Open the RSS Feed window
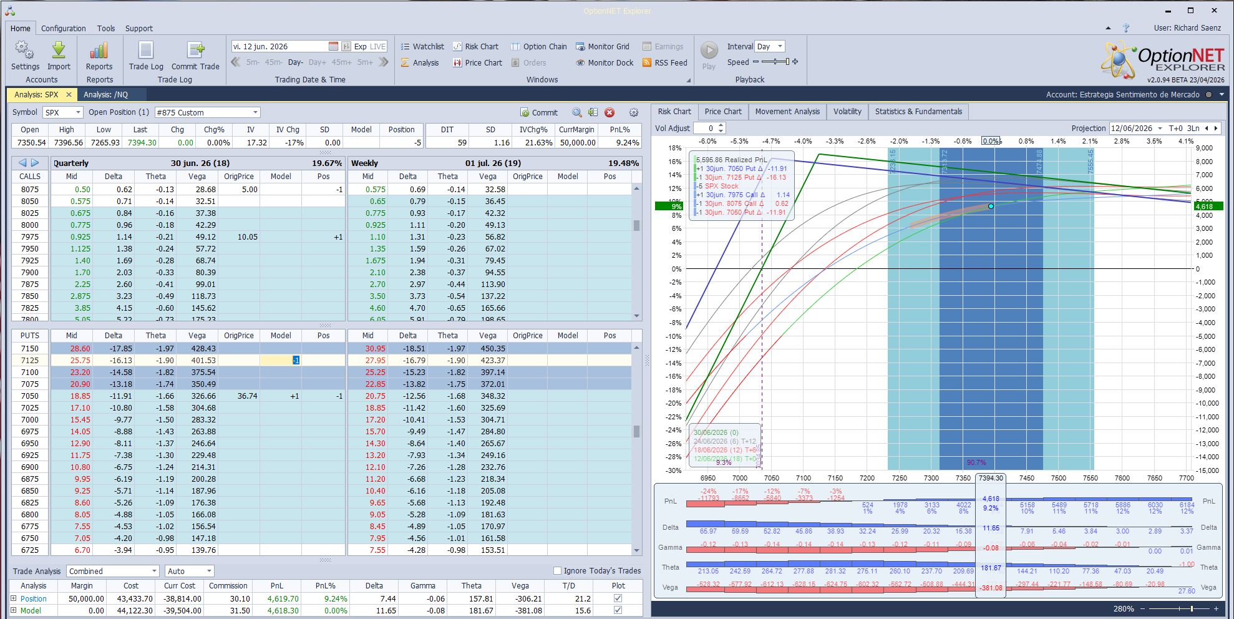The height and width of the screenshot is (619, 1234). (665, 62)
